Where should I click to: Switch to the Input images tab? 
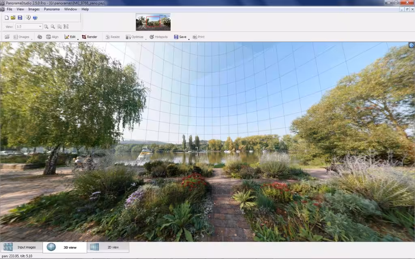click(x=21, y=247)
